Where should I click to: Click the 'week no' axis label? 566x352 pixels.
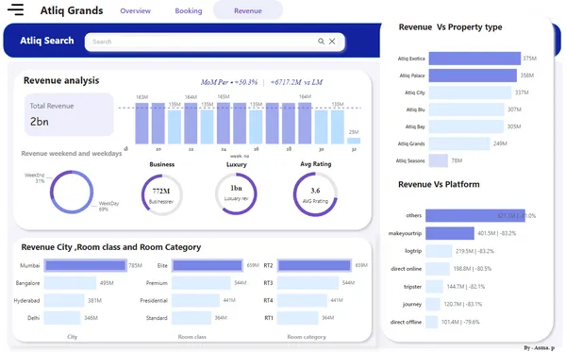point(240,156)
